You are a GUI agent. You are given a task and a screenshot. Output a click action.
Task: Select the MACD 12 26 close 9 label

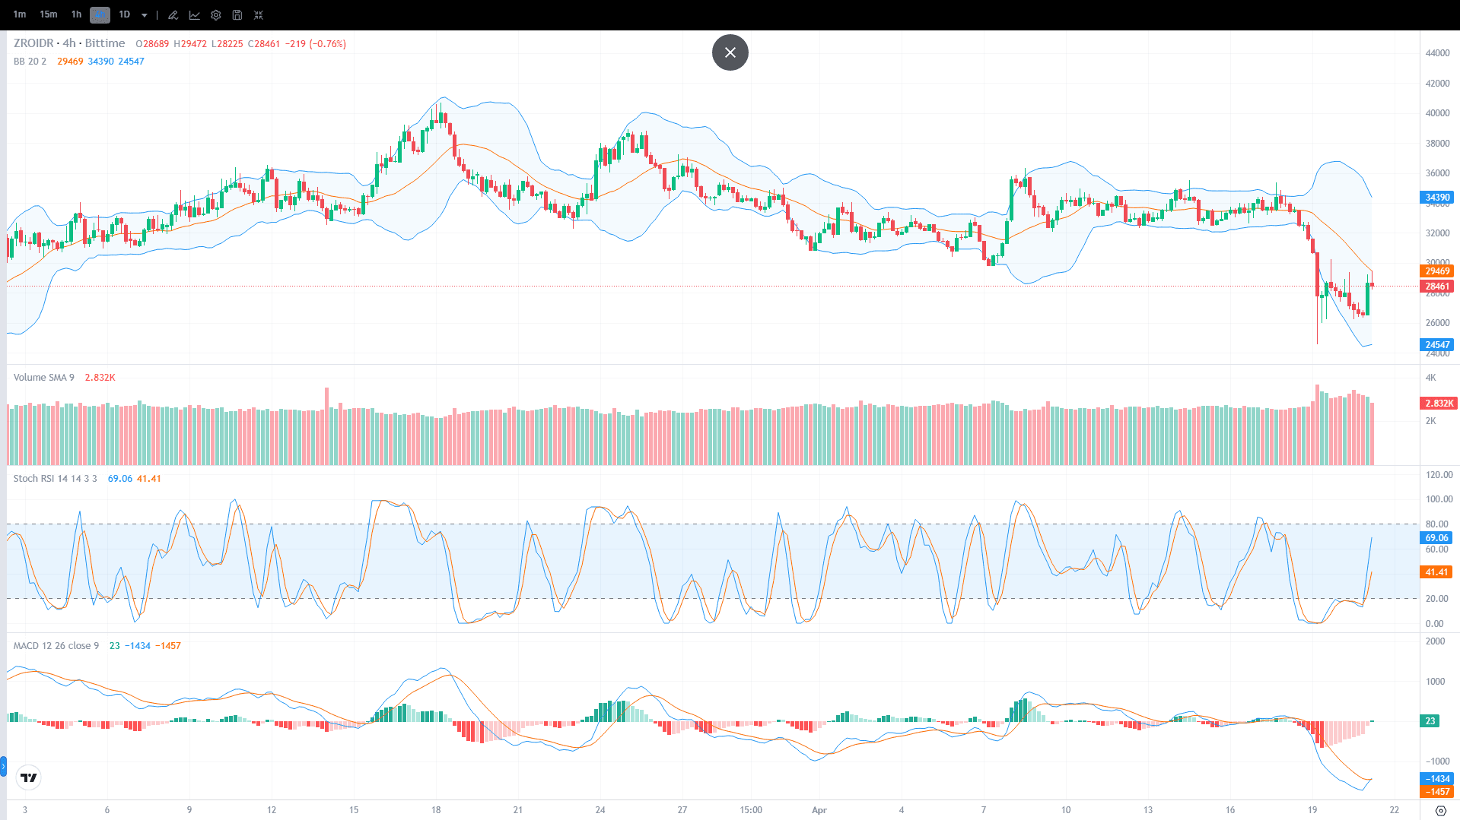(x=56, y=645)
